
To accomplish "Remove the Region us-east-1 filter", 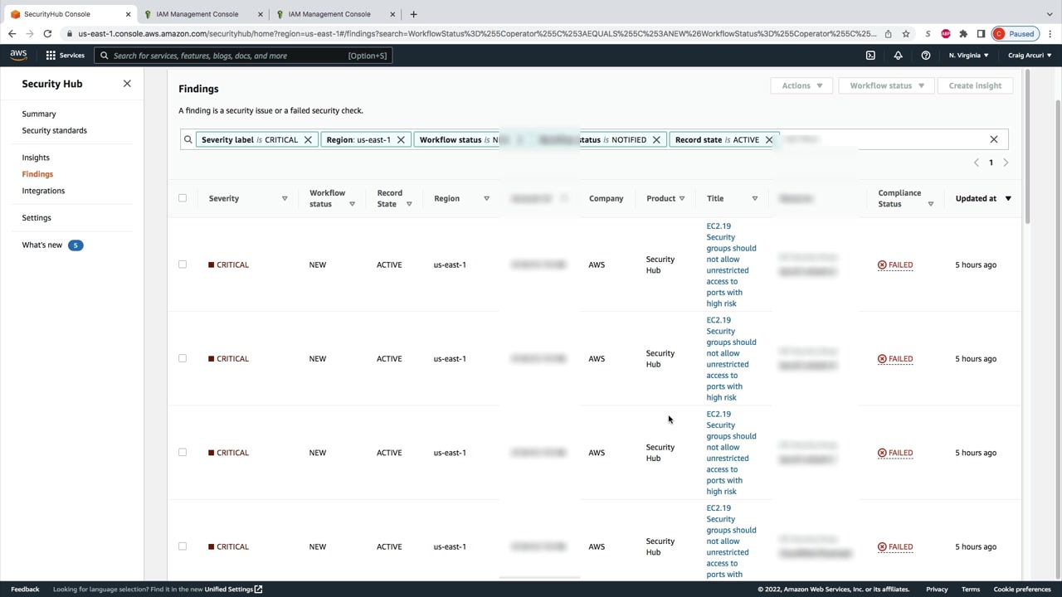I will tap(401, 140).
